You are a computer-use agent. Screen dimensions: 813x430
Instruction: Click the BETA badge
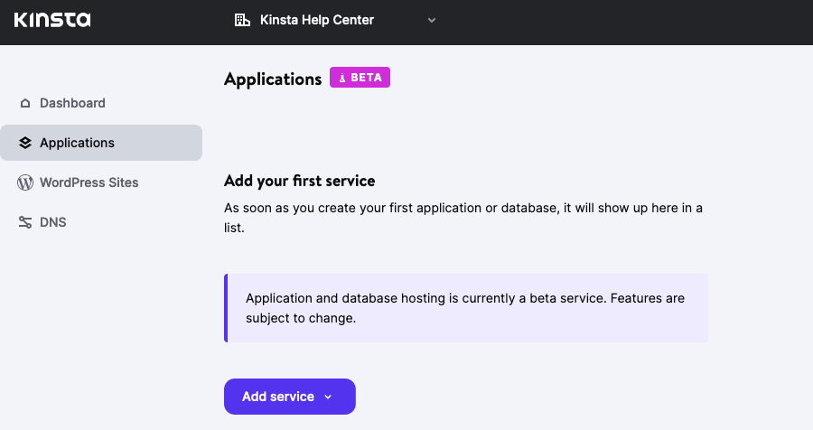coord(360,78)
